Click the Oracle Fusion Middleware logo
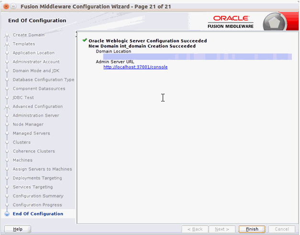300x235 pixels. point(231,22)
